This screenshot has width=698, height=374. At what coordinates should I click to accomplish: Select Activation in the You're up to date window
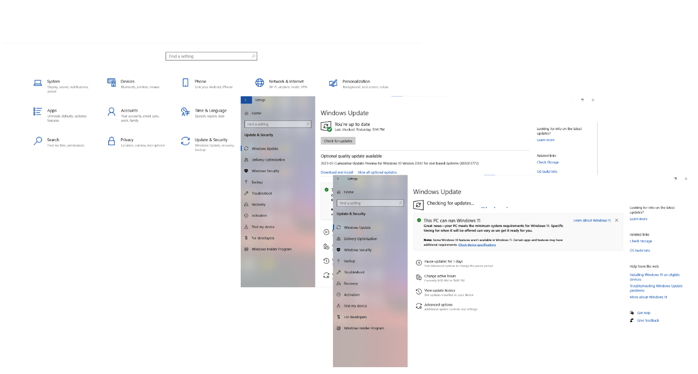pyautogui.click(x=259, y=216)
